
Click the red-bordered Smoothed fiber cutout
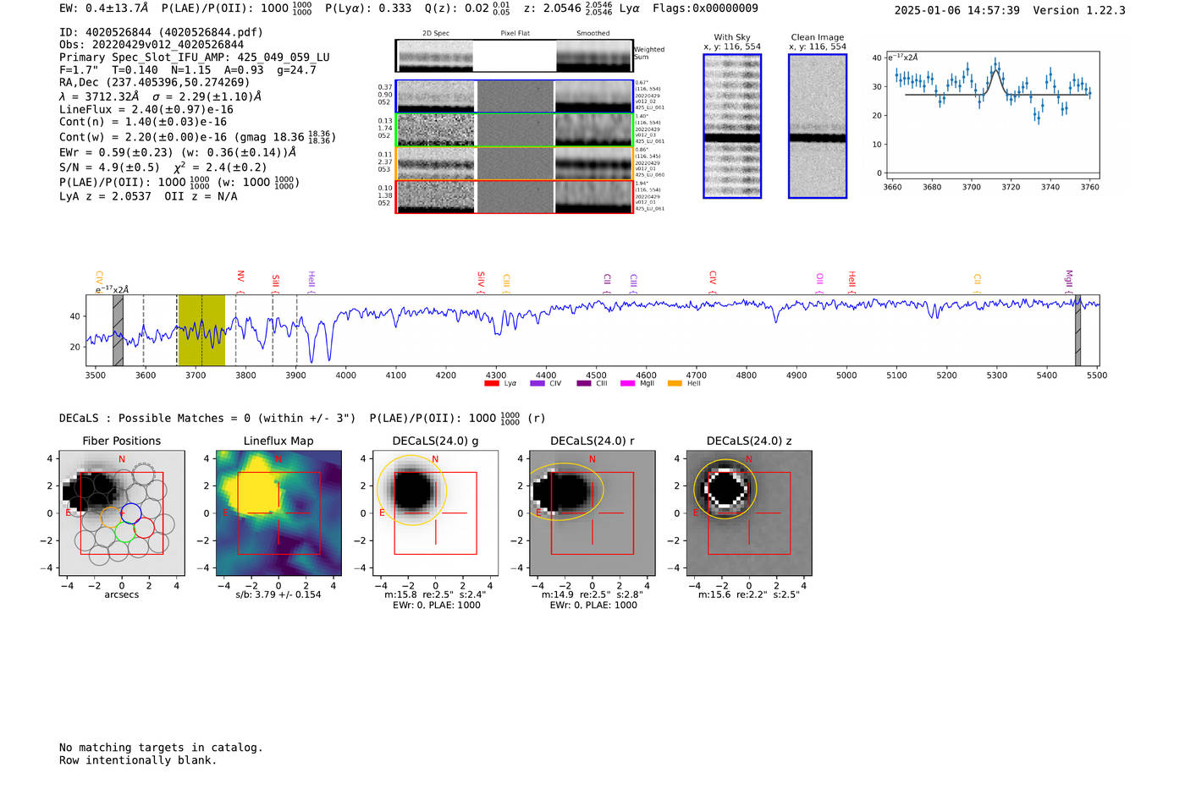pyautogui.click(x=593, y=197)
